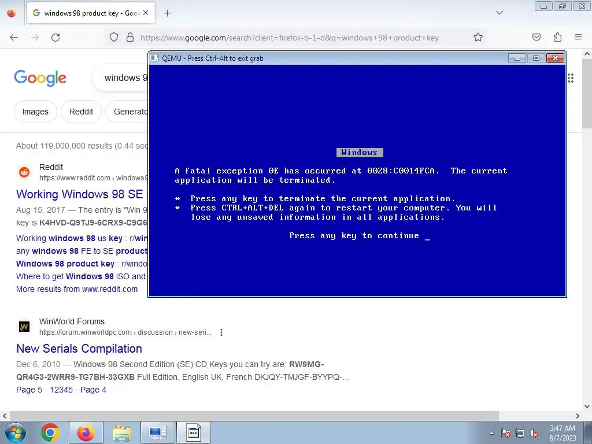Click the Firefox forward arrow

[35, 38]
